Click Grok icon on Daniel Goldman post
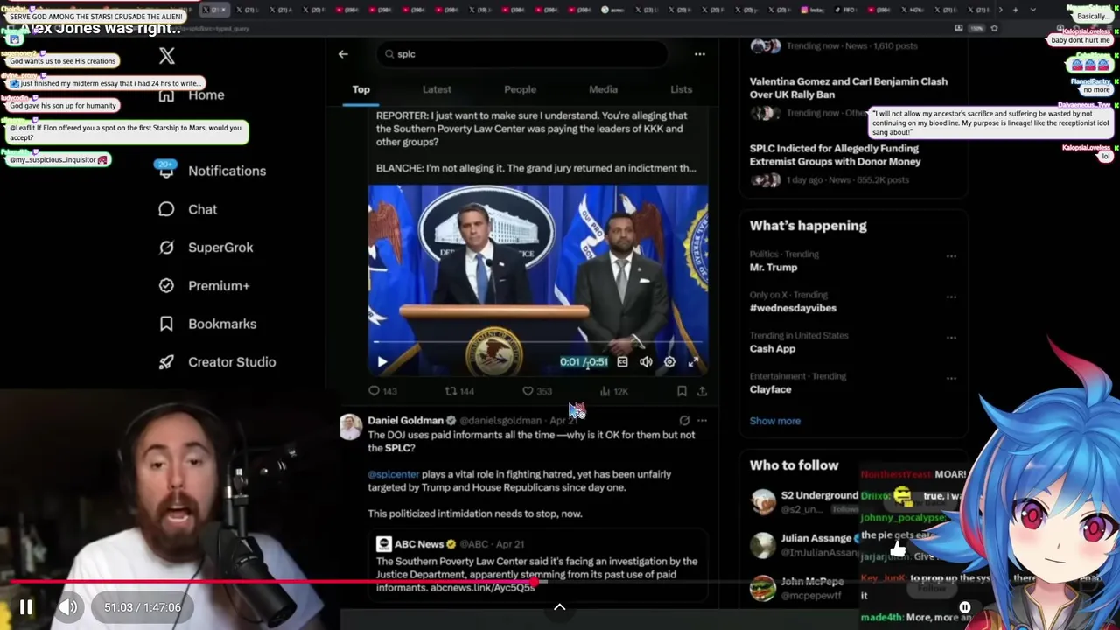 684,420
